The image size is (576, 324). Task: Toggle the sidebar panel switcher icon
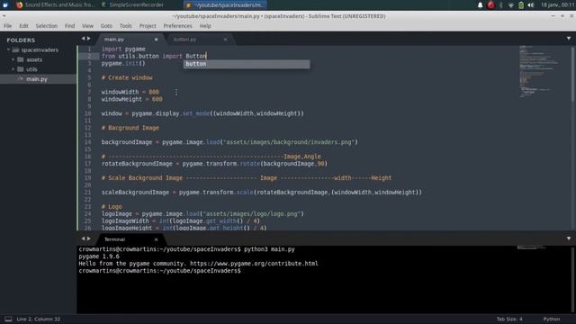[x=8, y=319]
